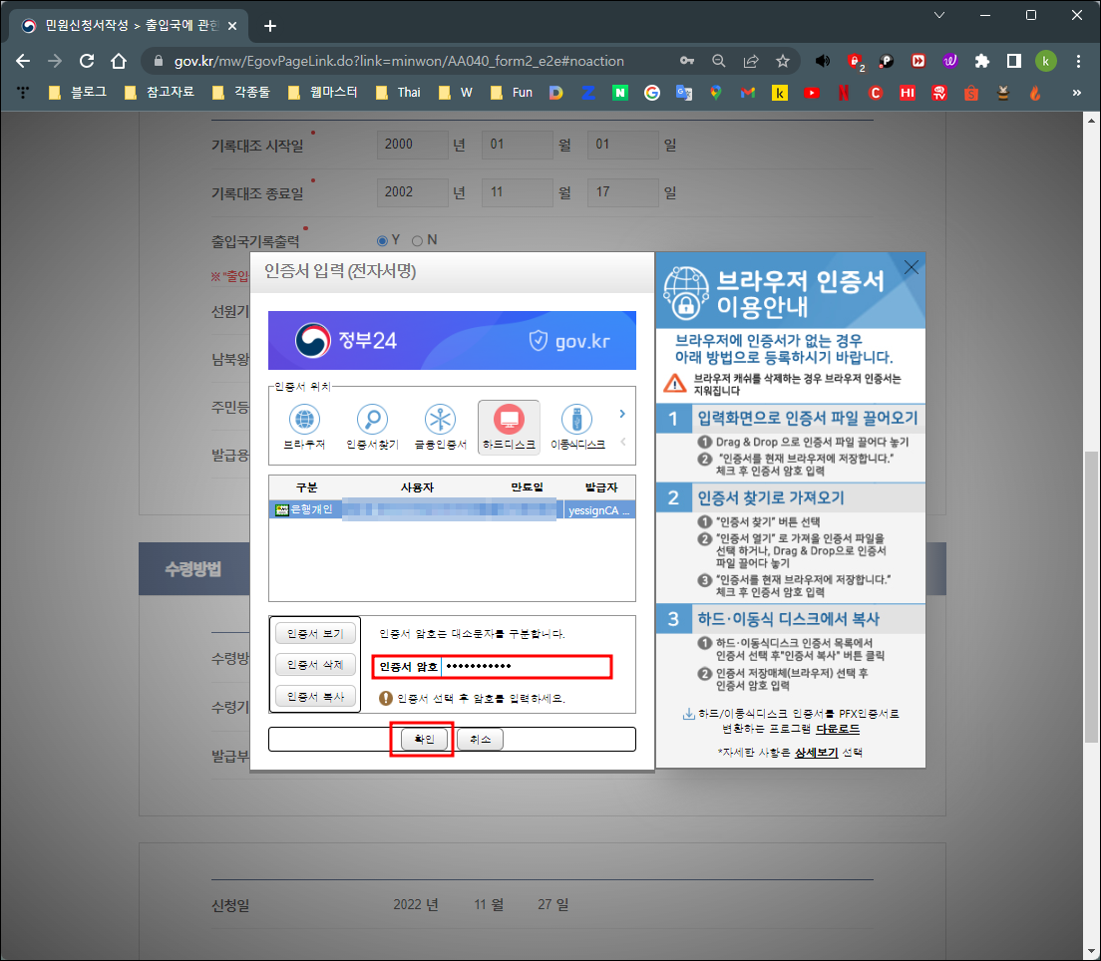Open the browser home page icon
The height and width of the screenshot is (961, 1101).
click(x=118, y=61)
